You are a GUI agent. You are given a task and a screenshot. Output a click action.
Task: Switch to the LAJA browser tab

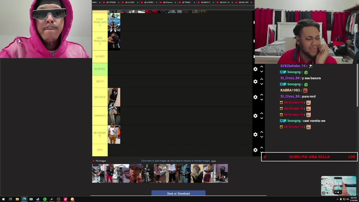coord(224,2)
